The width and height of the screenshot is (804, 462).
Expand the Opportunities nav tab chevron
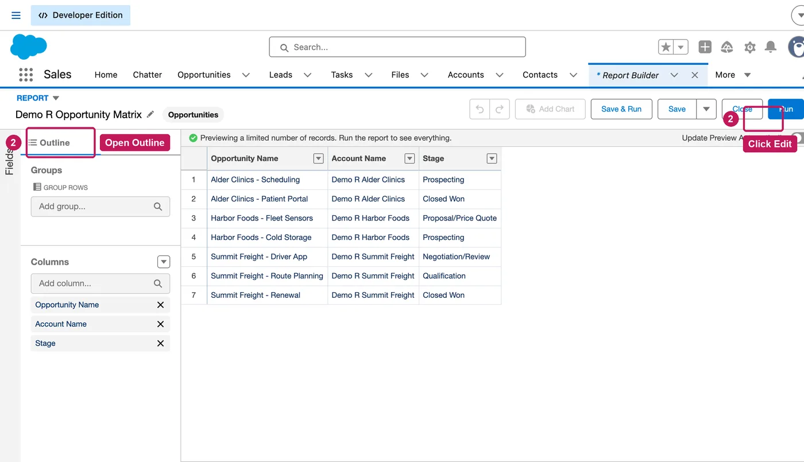(x=246, y=75)
